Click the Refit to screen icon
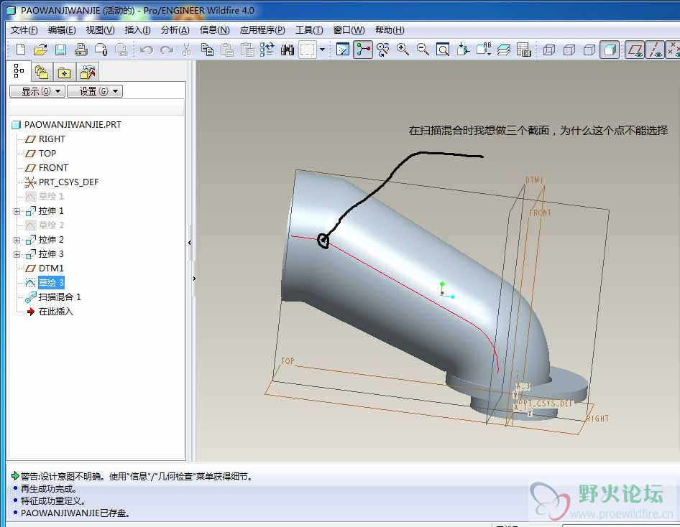This screenshot has width=680, height=527. coord(443,50)
